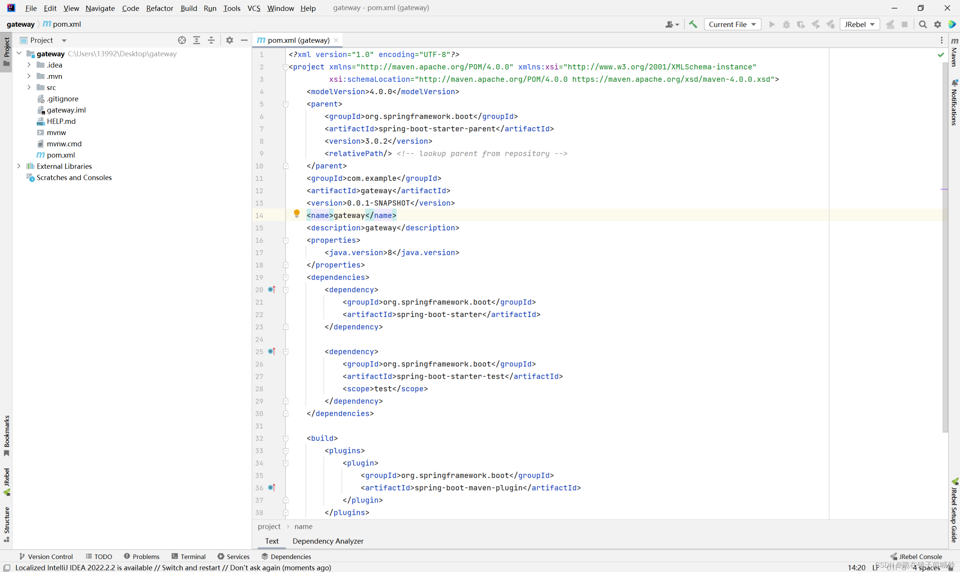Screen dimensions: 960x572
Task: Open the Terminal tool window
Action: pyautogui.click(x=189, y=556)
